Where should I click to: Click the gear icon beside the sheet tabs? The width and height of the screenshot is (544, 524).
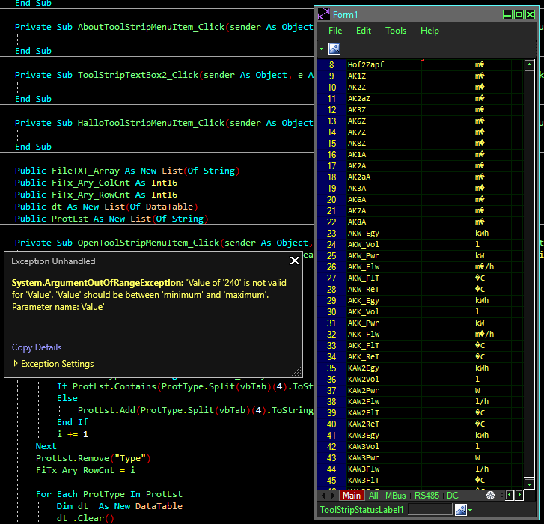click(490, 496)
